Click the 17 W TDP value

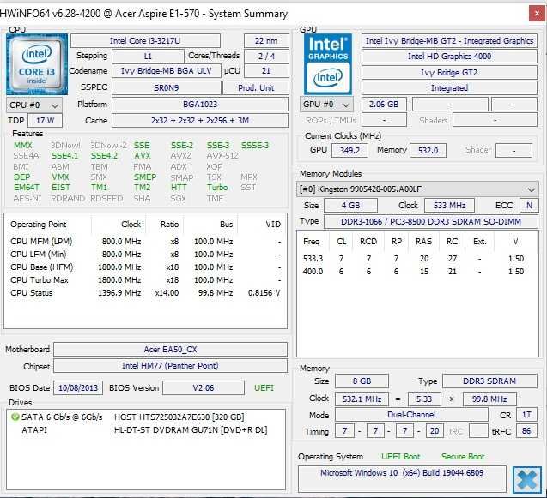pyautogui.click(x=45, y=121)
